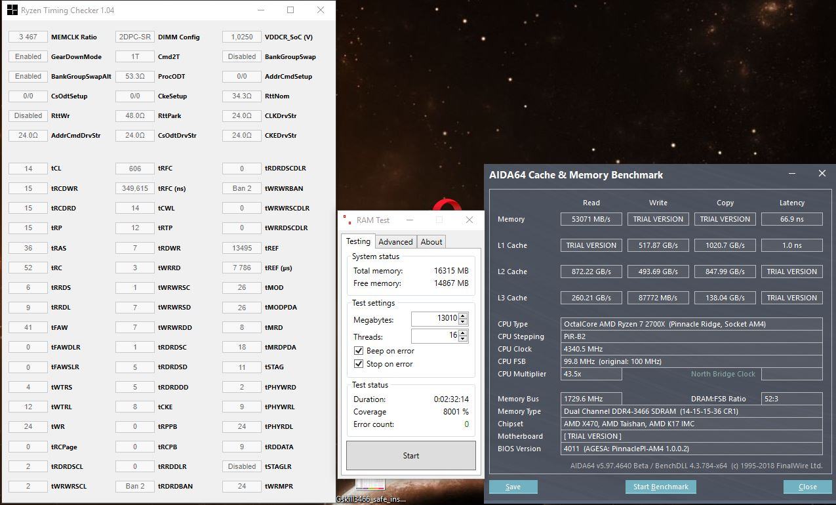Image resolution: width=836 pixels, height=505 pixels.
Task: Toggle the Stop on error checkbox
Action: tap(359, 364)
